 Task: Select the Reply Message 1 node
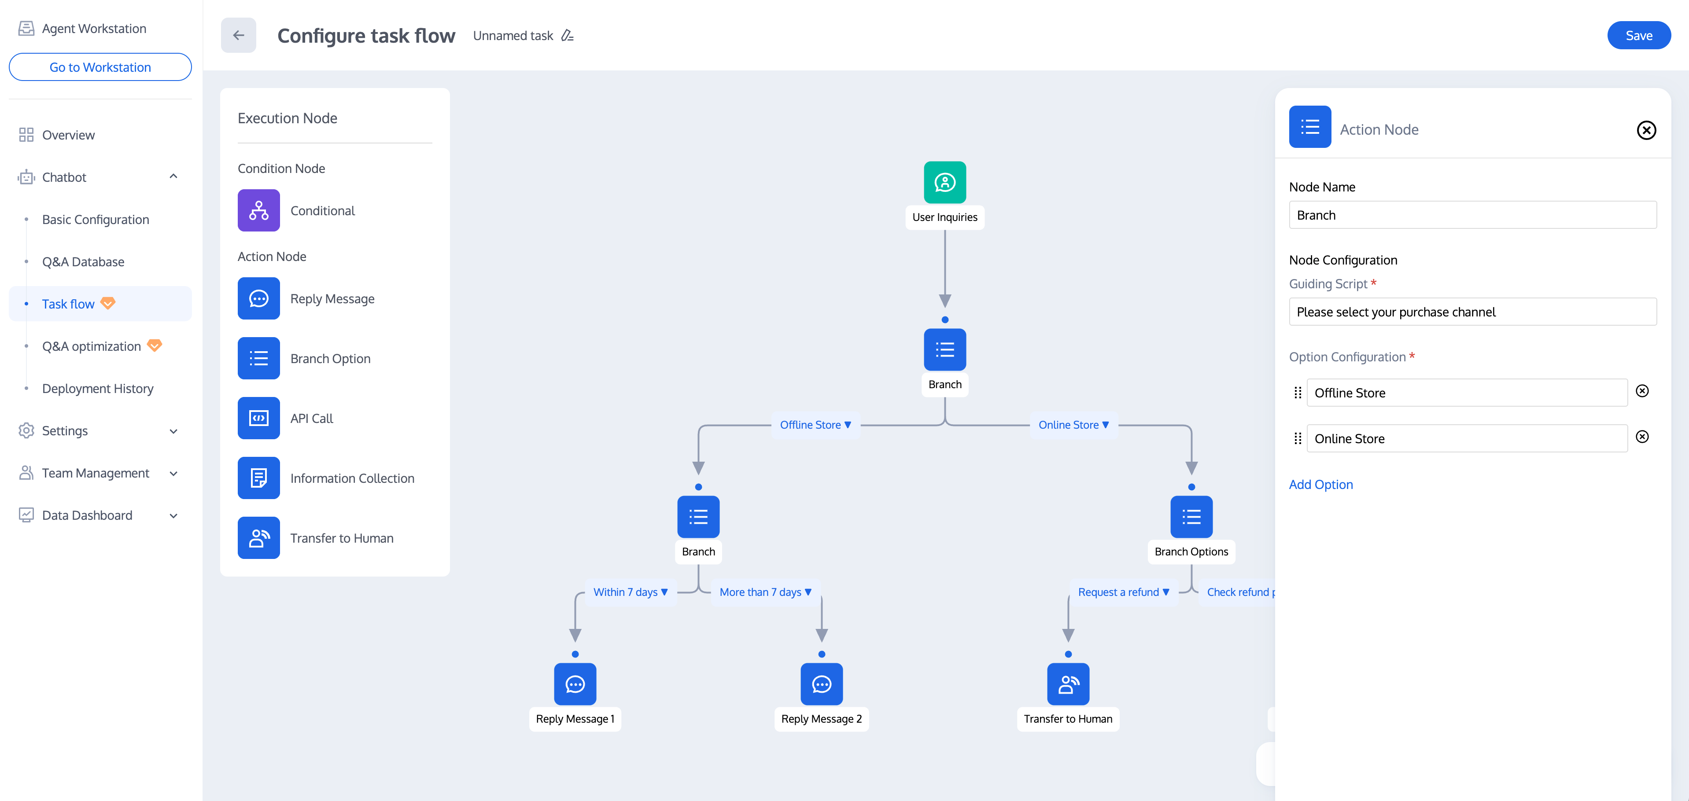[574, 684]
